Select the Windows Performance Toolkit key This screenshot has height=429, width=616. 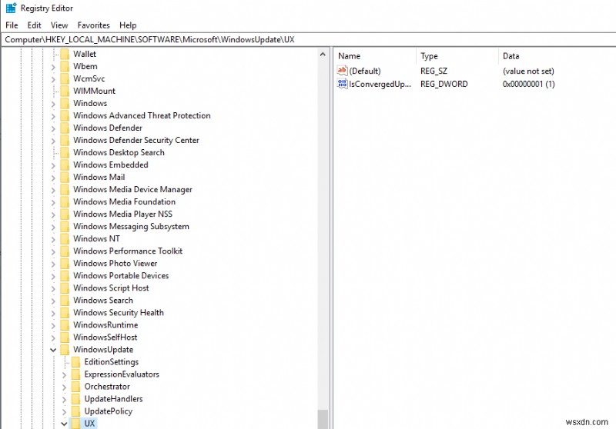click(128, 251)
